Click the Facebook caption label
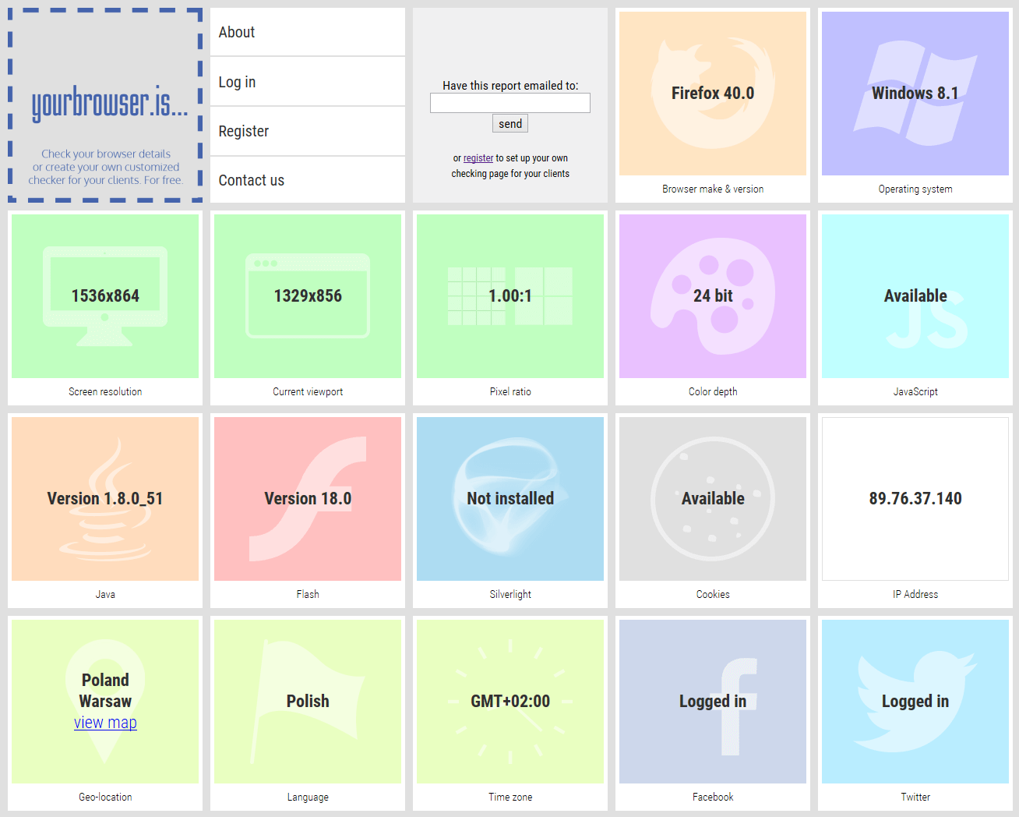Viewport: 1019px width, 817px height. point(713,798)
